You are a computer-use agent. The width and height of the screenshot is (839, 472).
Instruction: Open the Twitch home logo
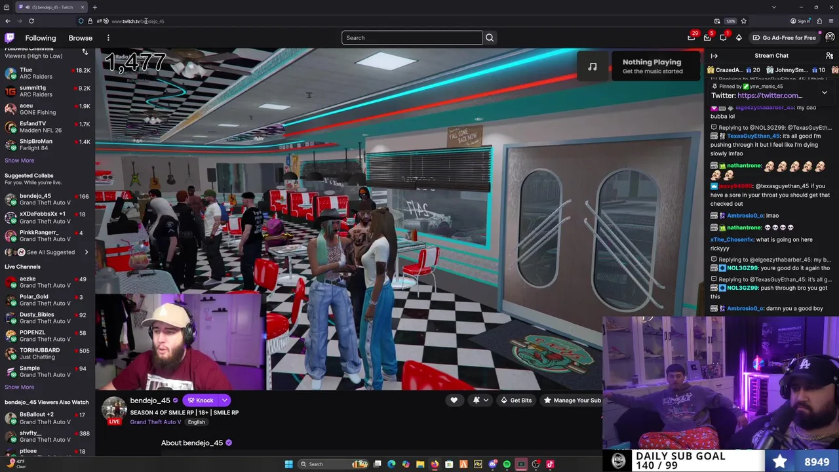click(x=9, y=37)
